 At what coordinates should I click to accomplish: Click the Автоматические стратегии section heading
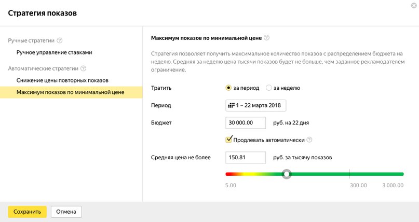(x=43, y=68)
